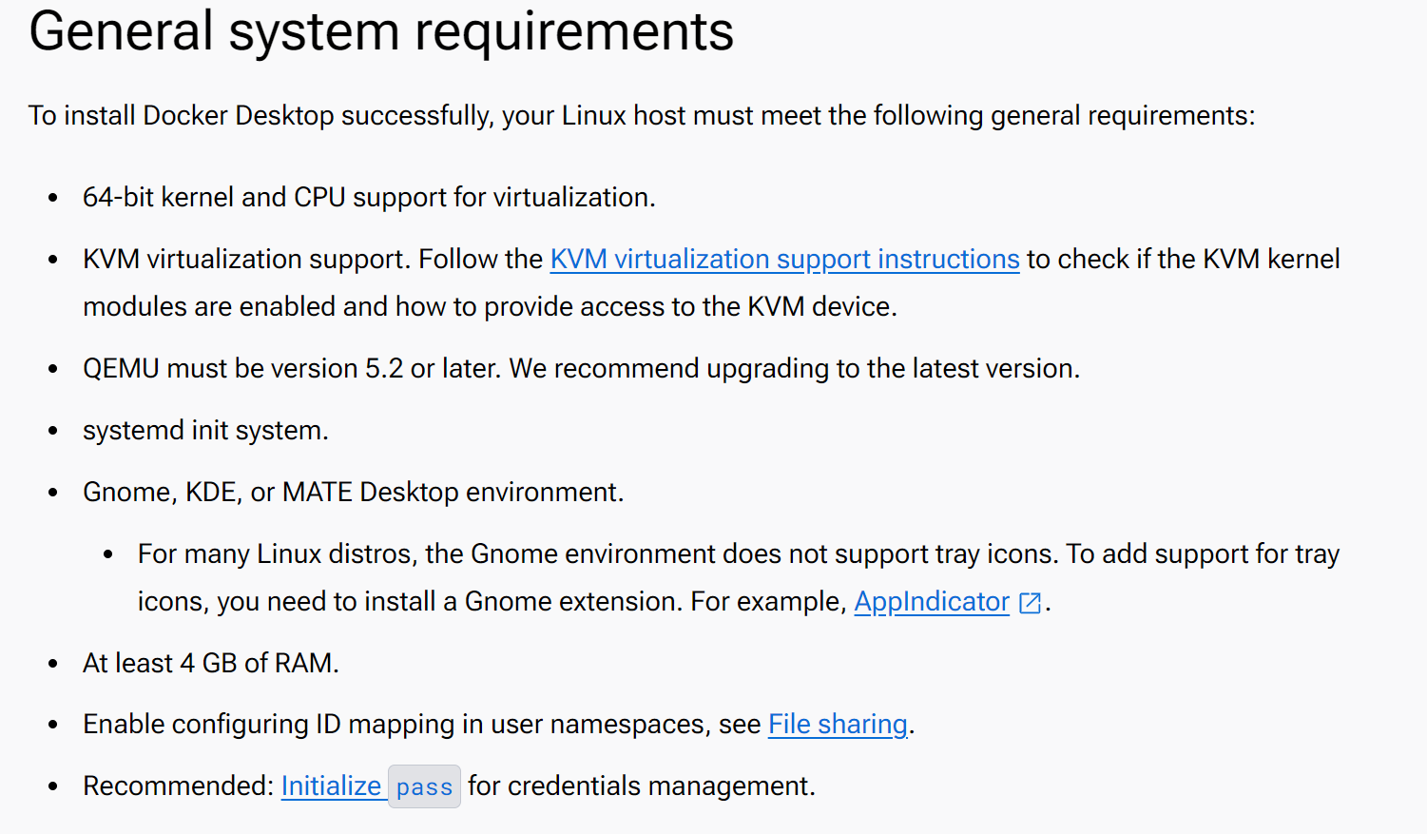Click the "To install Docker Desktop successfully" intro sentence
The width and height of the screenshot is (1427, 834).
(641, 115)
